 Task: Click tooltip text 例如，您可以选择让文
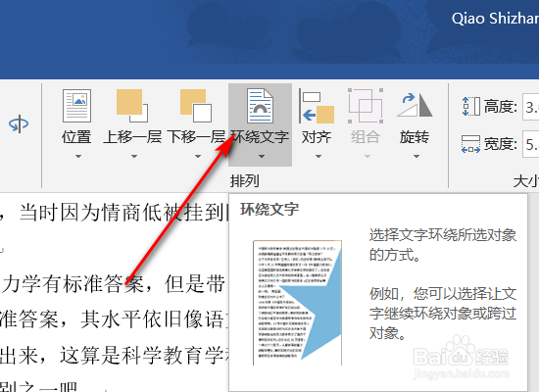443,294
